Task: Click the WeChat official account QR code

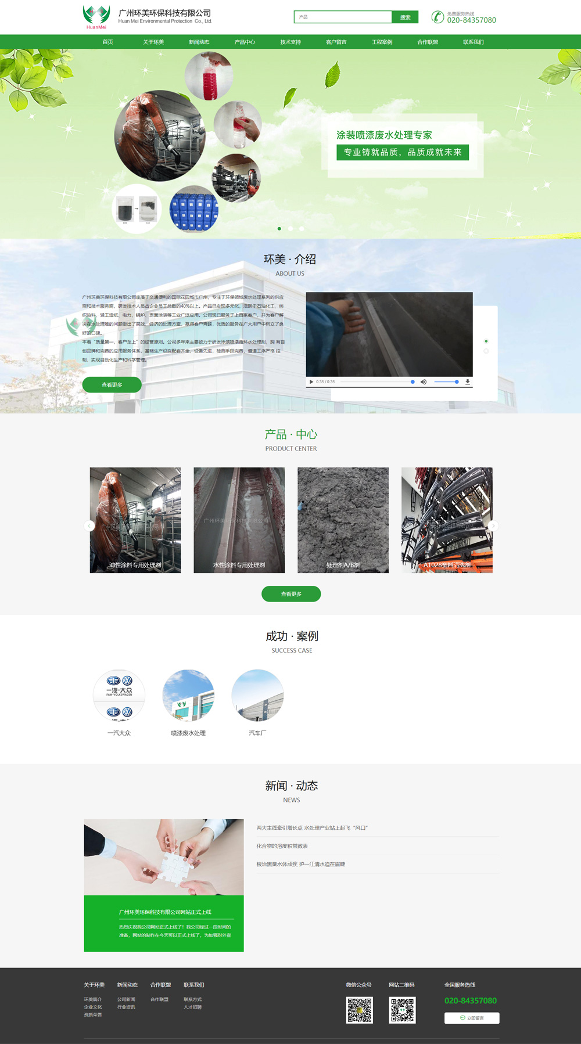Action: [x=359, y=1010]
